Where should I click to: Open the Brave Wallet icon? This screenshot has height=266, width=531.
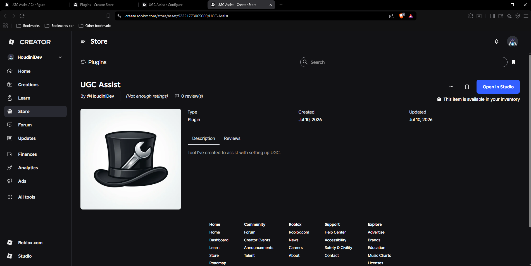coord(501,16)
